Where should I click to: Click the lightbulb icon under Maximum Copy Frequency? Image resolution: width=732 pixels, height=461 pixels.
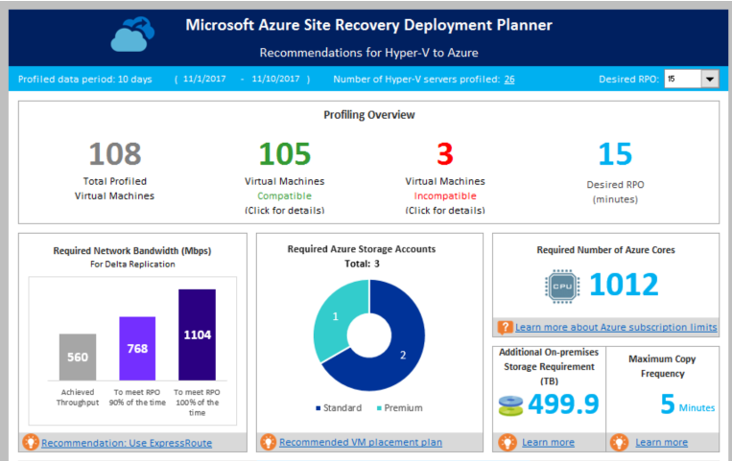pyautogui.click(x=619, y=442)
